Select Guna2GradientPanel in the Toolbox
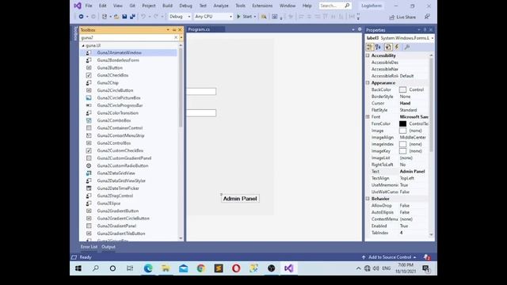 click(116, 226)
